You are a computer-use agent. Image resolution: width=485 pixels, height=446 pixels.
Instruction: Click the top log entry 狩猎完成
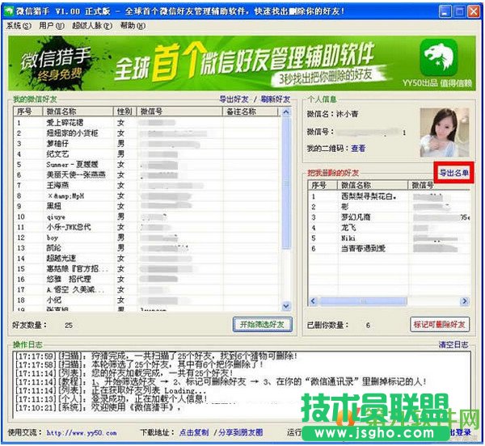click(156, 356)
